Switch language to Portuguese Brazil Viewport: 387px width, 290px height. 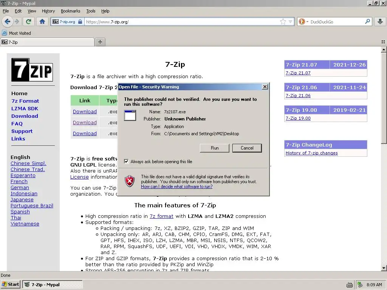32,206
